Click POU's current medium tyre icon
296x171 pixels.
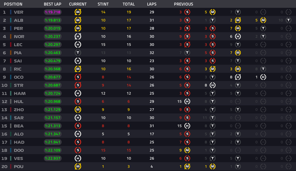[x=78, y=167]
